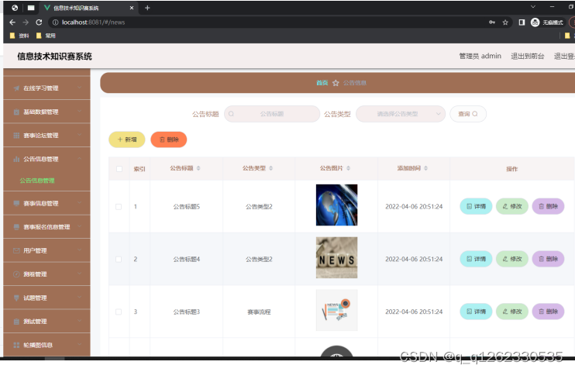The width and height of the screenshot is (575, 372).
Task: Open 详情 for 公告标题5
Action: point(476,206)
